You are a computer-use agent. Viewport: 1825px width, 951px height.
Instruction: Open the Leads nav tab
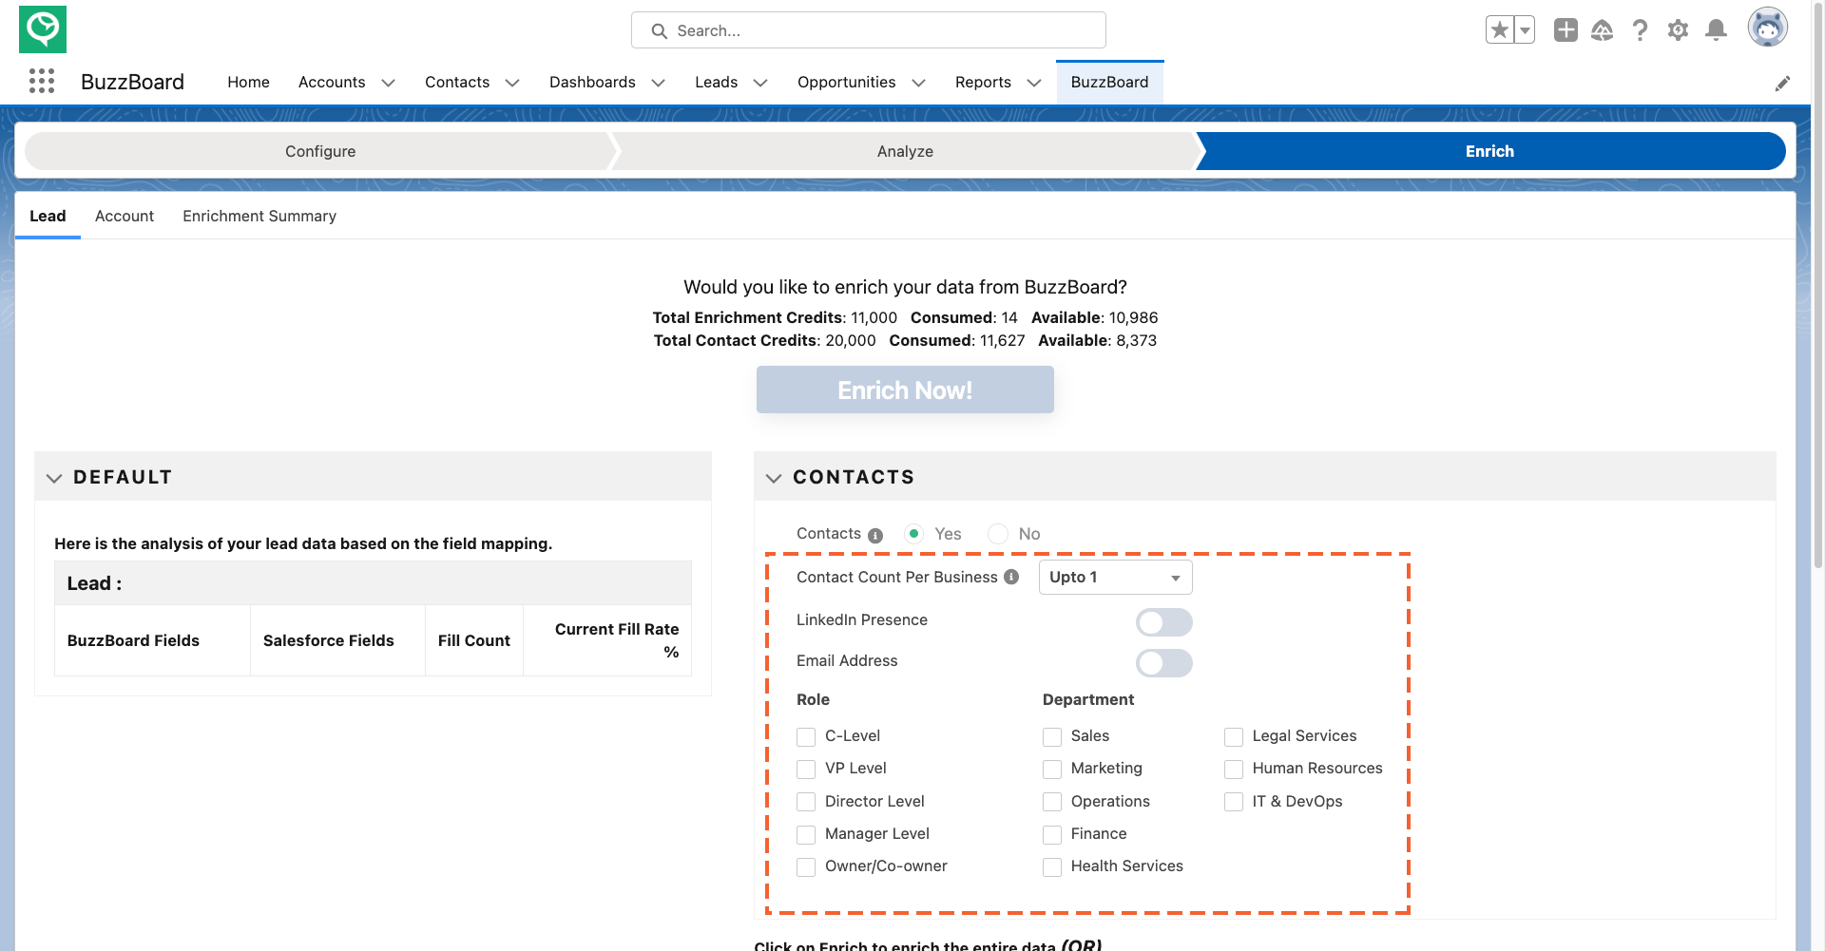pos(716,82)
